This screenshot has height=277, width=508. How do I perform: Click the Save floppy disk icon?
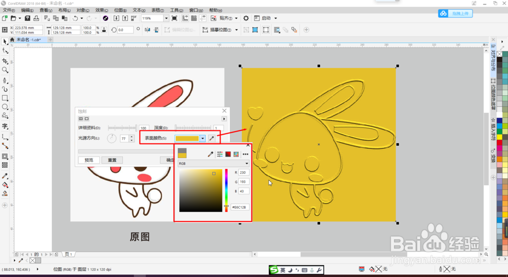(x=27, y=18)
